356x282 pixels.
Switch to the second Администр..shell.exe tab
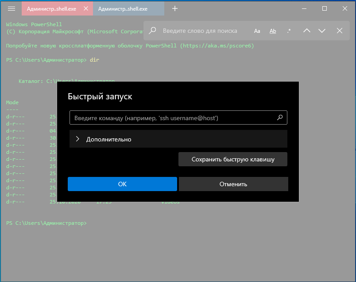coord(123,8)
